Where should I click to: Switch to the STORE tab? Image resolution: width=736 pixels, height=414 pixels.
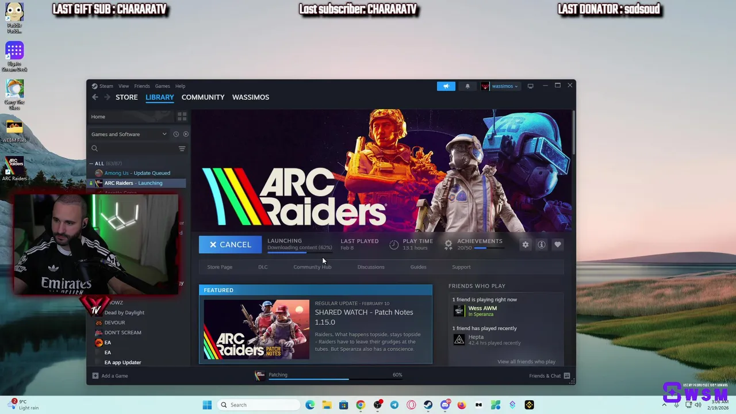(126, 97)
